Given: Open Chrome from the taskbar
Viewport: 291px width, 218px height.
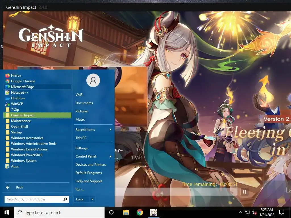Looking at the screenshot, I should point(140,212).
